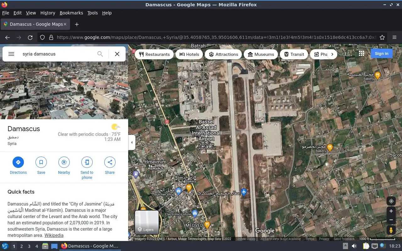Collapse the side panel arrow

pos(132,142)
